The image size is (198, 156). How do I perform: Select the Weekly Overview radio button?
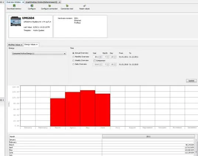(x=73, y=60)
